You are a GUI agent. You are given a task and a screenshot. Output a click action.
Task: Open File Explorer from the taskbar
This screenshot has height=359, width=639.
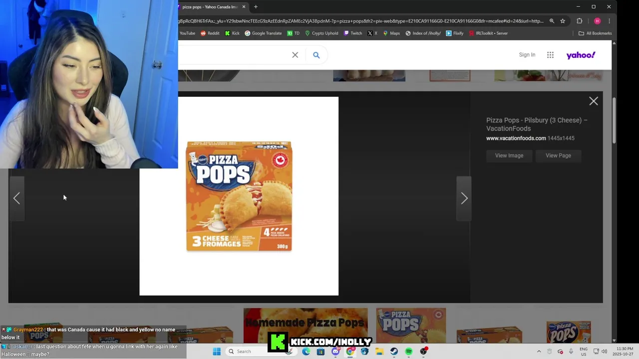(379, 352)
